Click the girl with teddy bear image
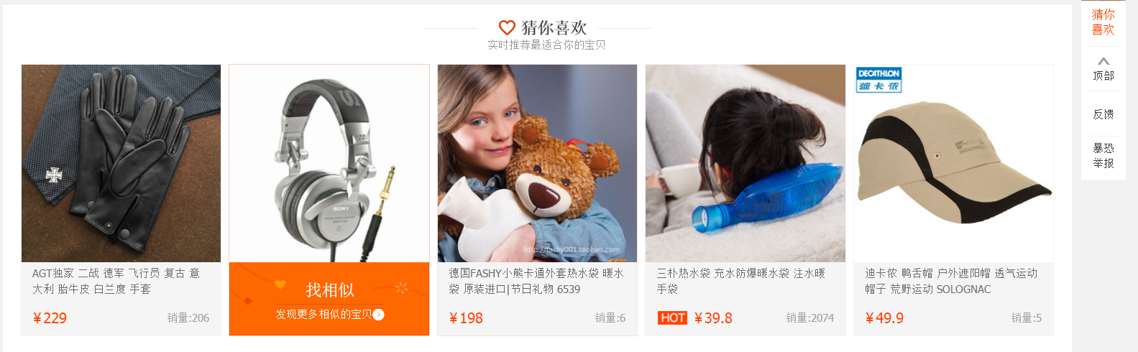This screenshot has width=1138, height=352. (x=537, y=163)
